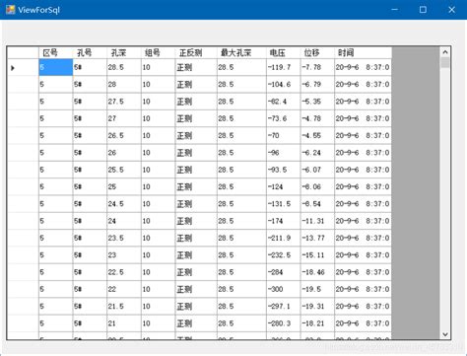Click the current row indicator arrow
This screenshot has height=356, width=467.
(13, 68)
